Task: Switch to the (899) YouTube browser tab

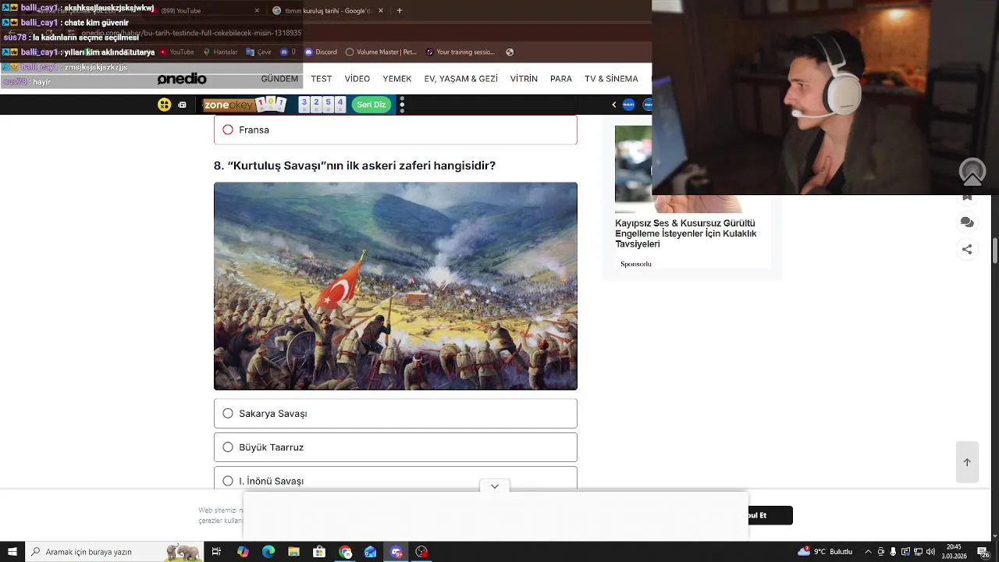Action: coord(203,11)
